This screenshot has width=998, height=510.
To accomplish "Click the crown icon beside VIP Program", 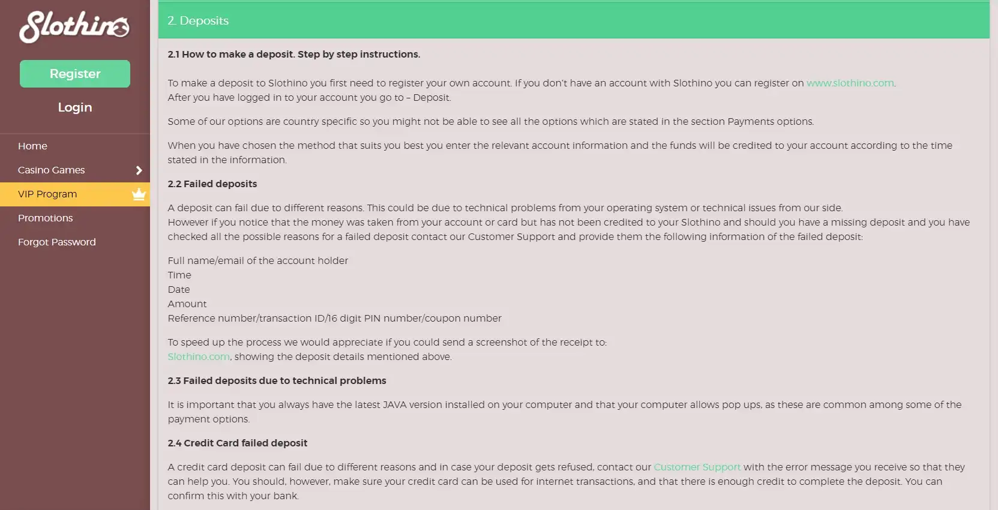I will pos(139,194).
